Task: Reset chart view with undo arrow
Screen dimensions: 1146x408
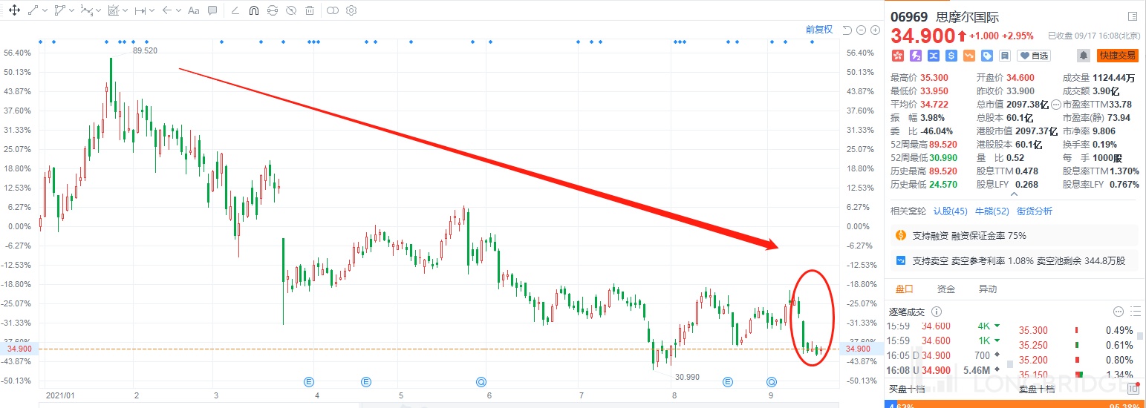Action: [x=847, y=30]
